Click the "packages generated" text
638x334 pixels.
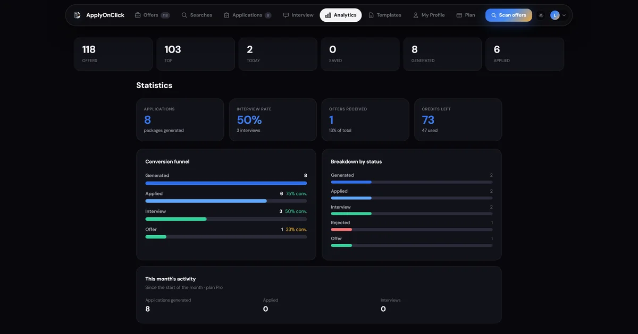tap(164, 131)
